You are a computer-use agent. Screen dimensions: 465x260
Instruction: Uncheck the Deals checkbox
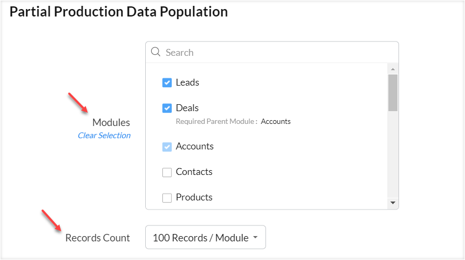(167, 108)
